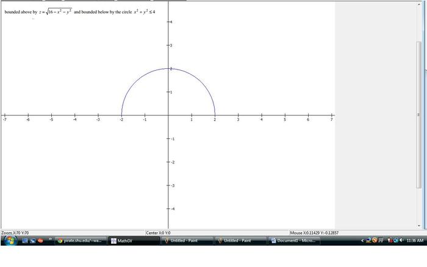Click the x-axis label -2 at the curve's end
This screenshot has width=427, height=267.
tap(121, 119)
